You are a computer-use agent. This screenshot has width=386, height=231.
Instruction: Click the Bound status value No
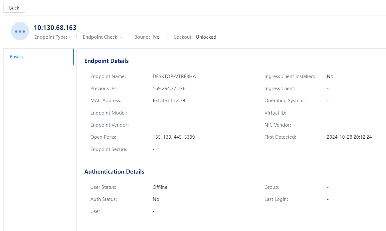pos(156,37)
